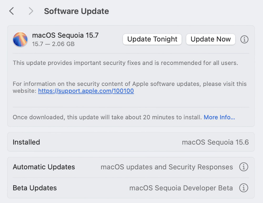Click the More Info... link

[219, 117]
